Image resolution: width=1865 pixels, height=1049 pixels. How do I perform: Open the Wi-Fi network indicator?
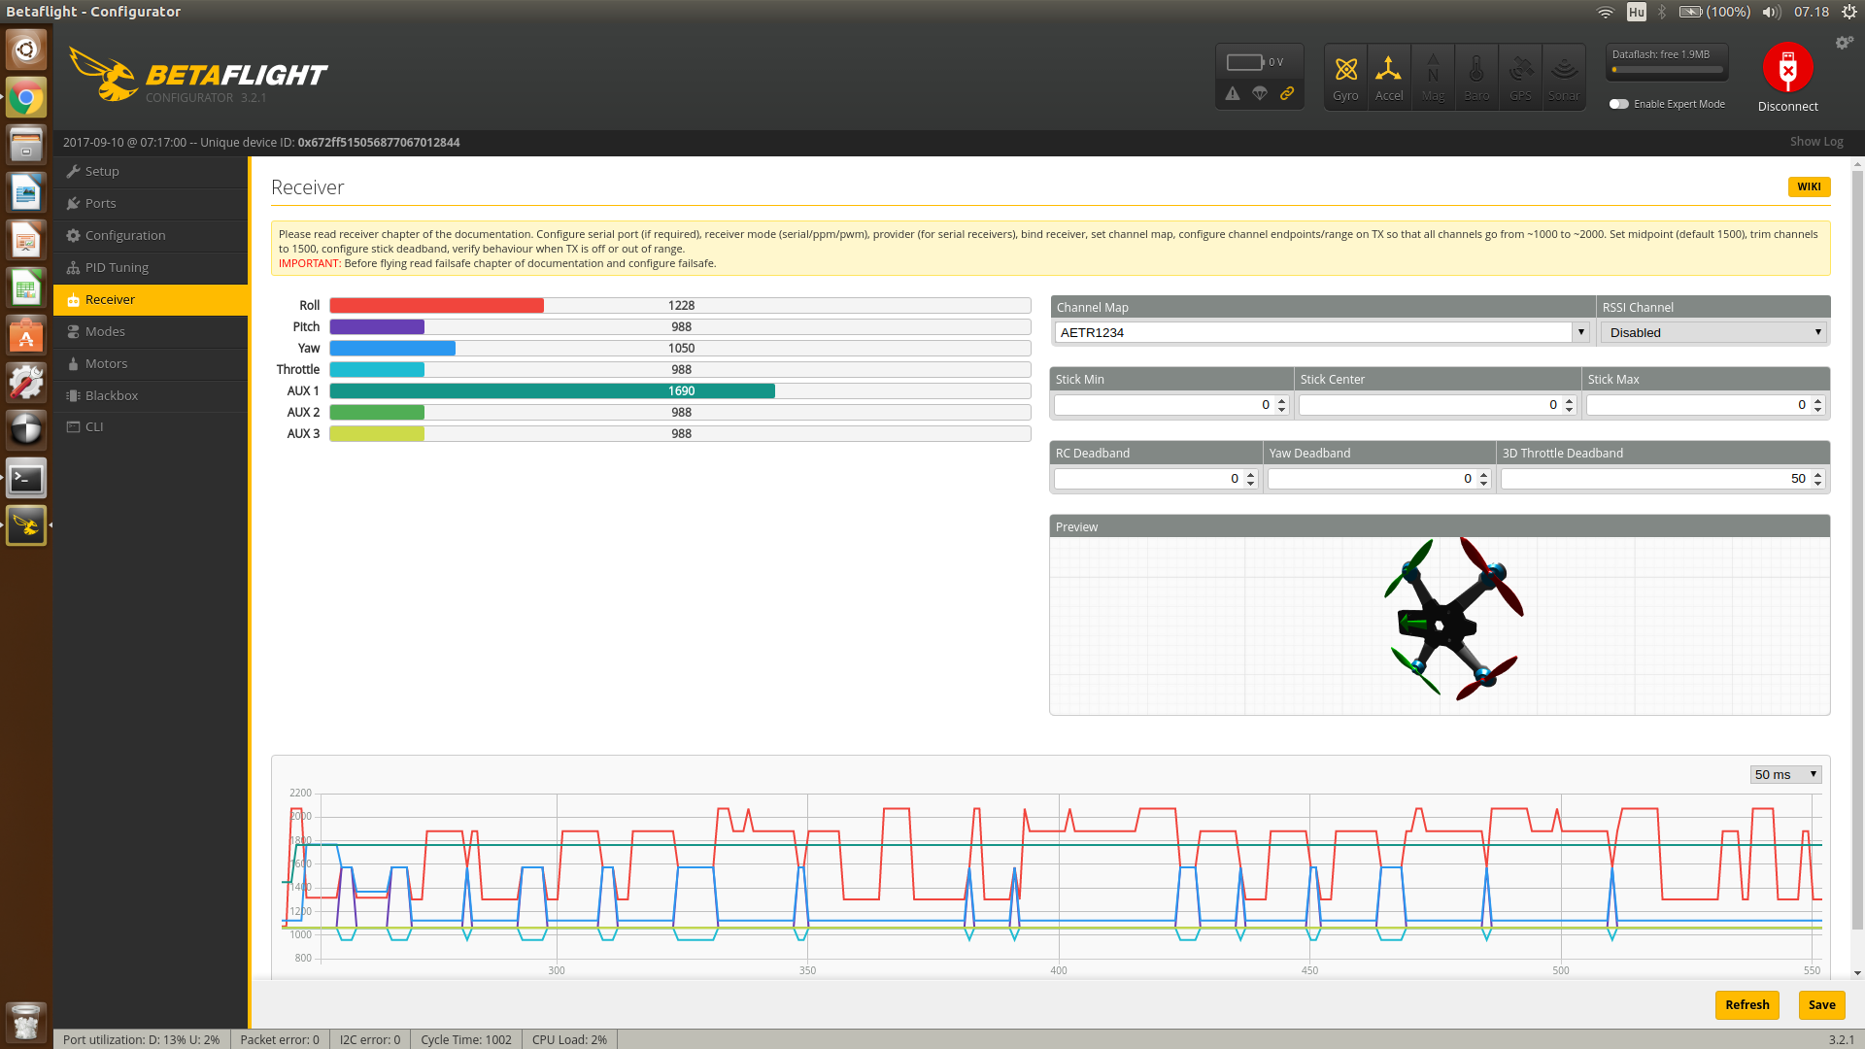pos(1606,12)
